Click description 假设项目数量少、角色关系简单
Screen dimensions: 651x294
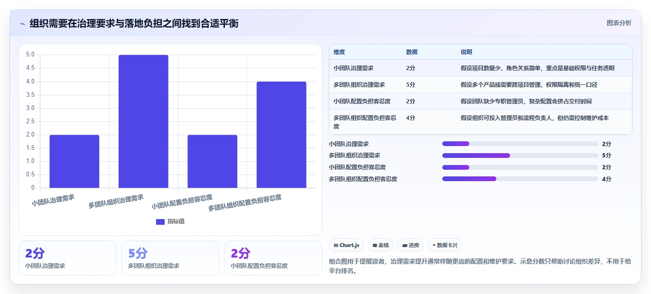coord(538,68)
